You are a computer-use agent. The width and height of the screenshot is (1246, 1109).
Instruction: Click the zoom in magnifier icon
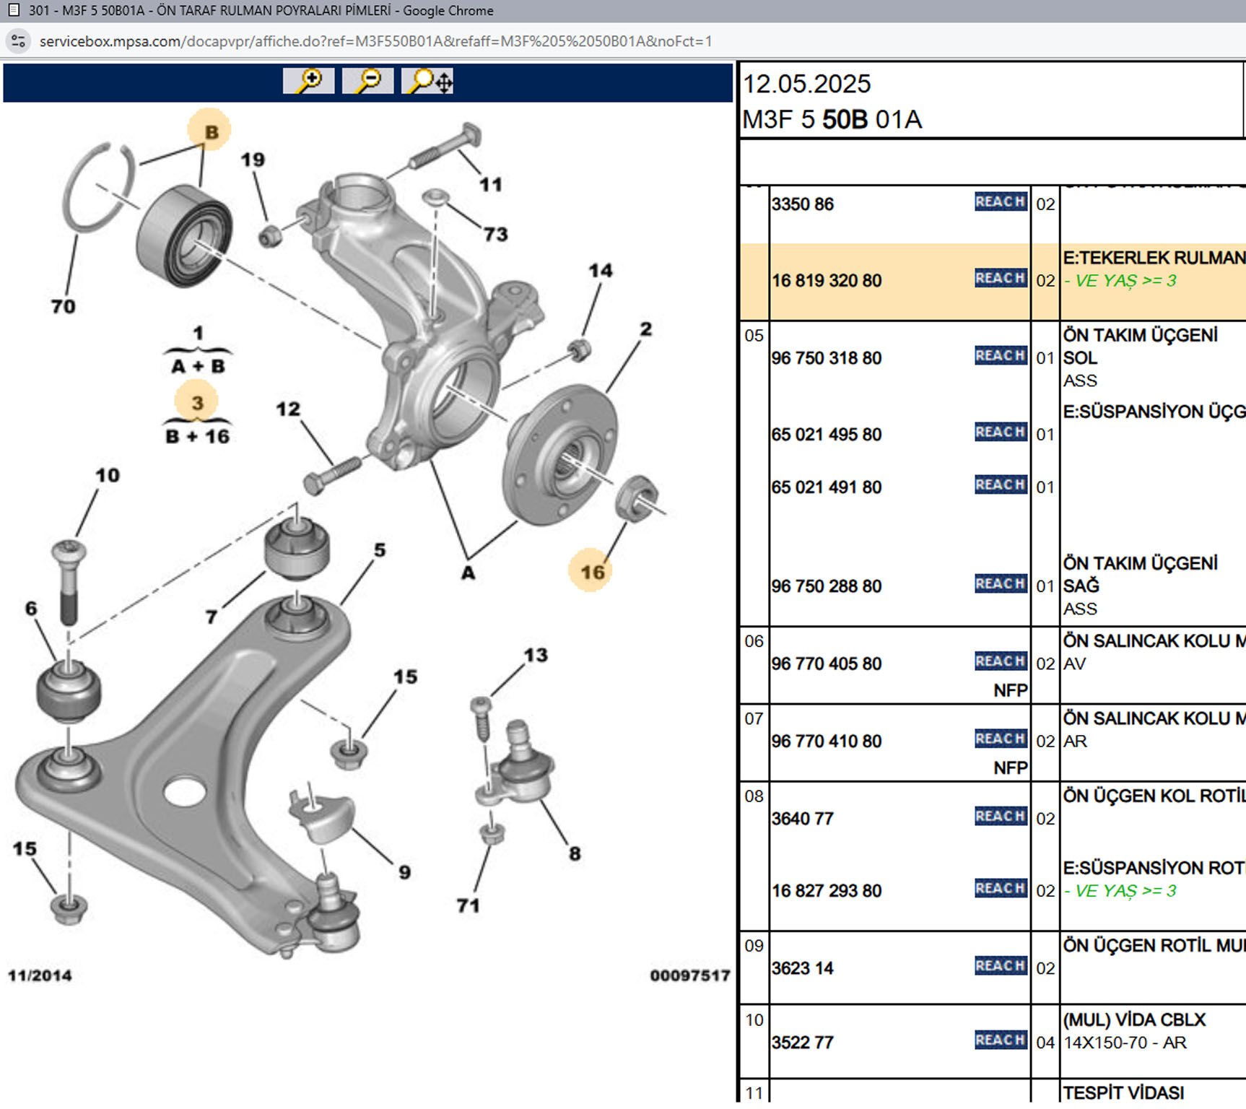pyautogui.click(x=308, y=81)
